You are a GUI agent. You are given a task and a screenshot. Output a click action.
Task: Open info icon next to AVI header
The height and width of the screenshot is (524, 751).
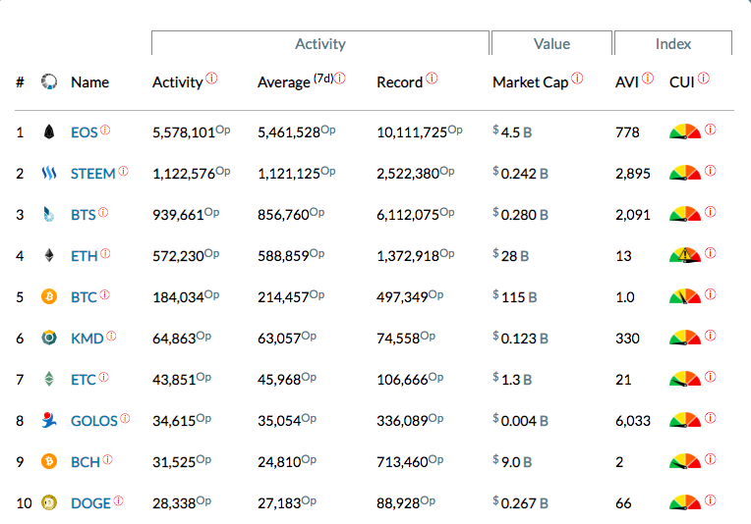pyautogui.click(x=648, y=78)
